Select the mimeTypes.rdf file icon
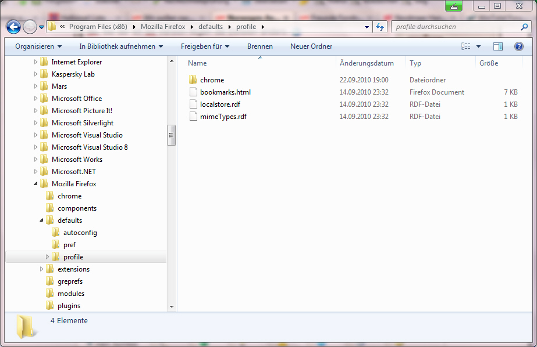Image resolution: width=537 pixels, height=347 pixels. tap(194, 117)
